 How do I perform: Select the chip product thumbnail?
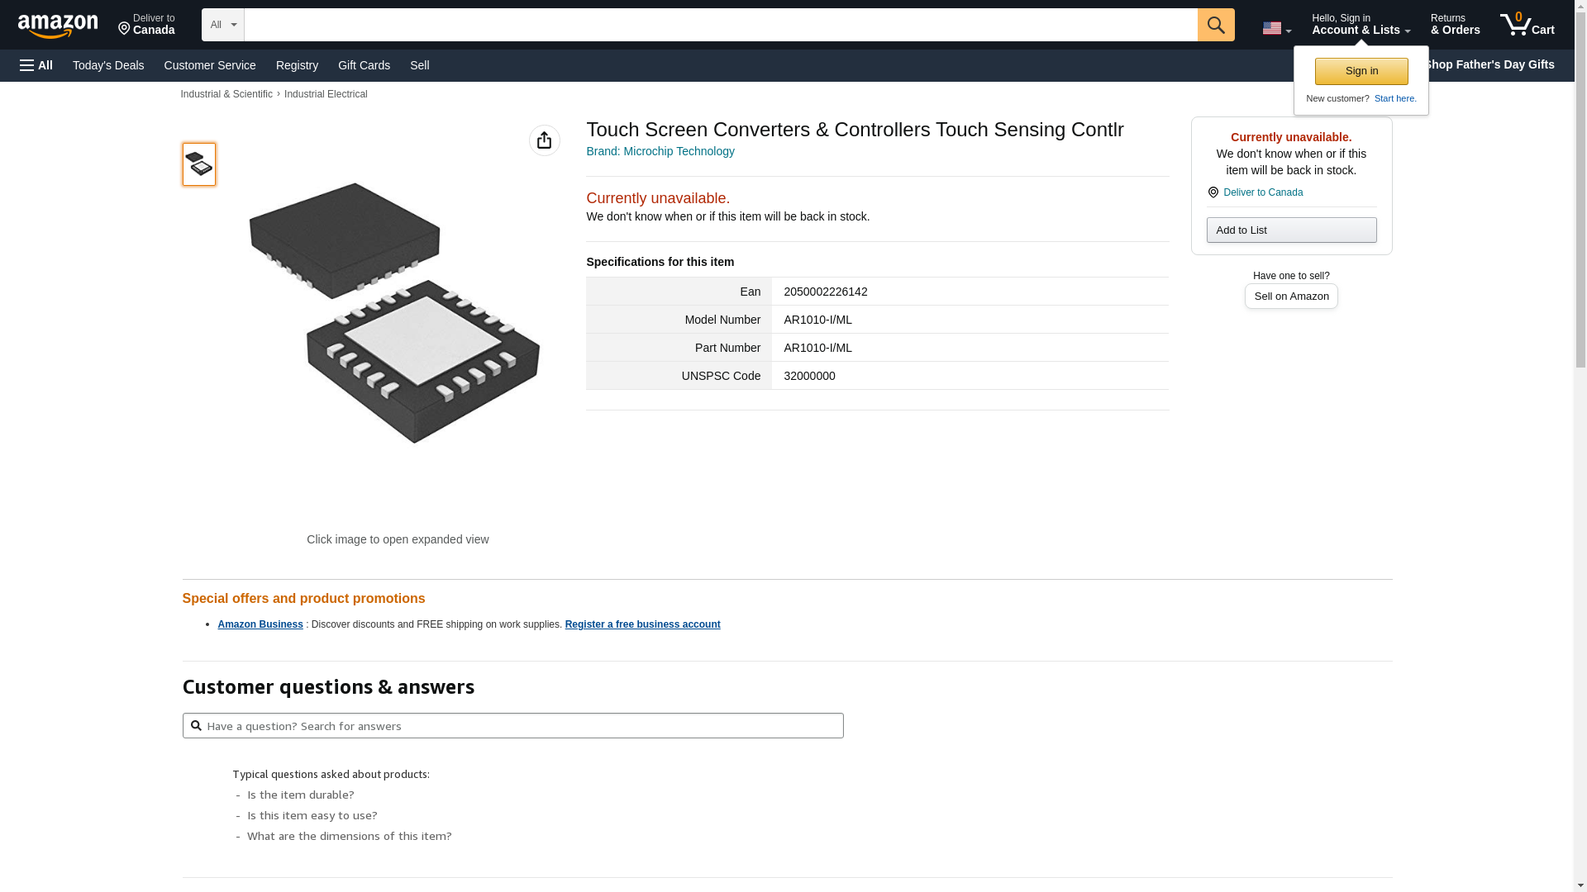point(199,164)
